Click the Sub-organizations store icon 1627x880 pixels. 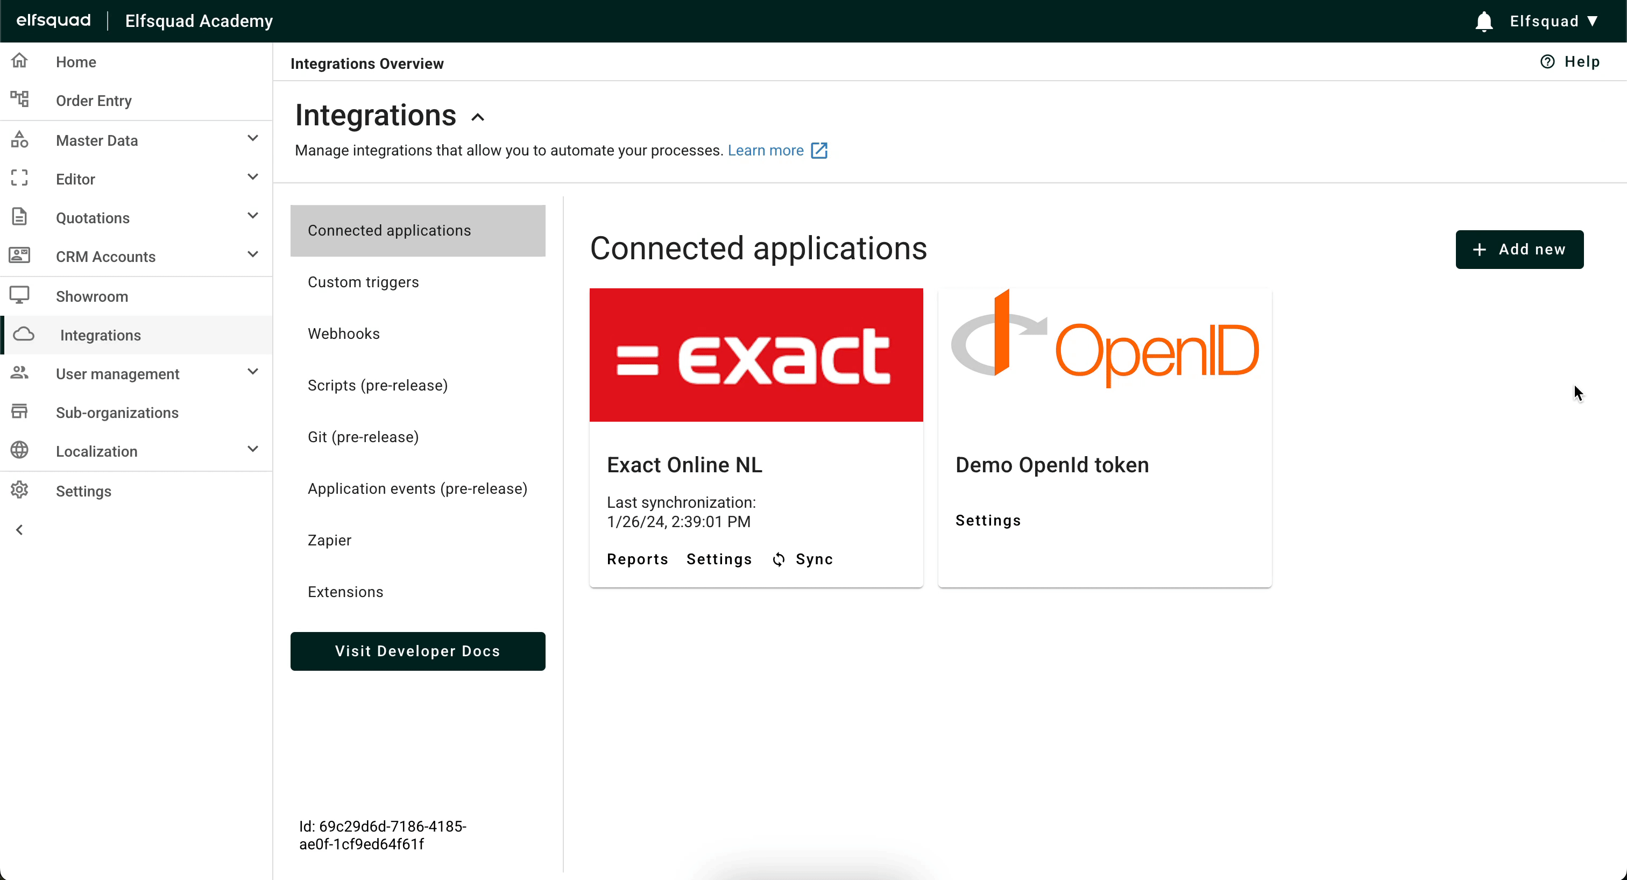[19, 411]
